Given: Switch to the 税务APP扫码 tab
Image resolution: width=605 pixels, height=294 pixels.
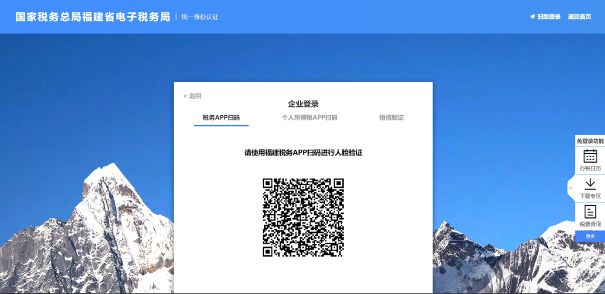Looking at the screenshot, I should [221, 118].
